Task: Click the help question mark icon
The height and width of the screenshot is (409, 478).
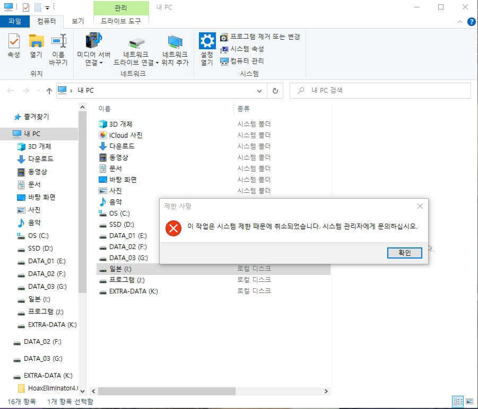Action: pos(471,22)
